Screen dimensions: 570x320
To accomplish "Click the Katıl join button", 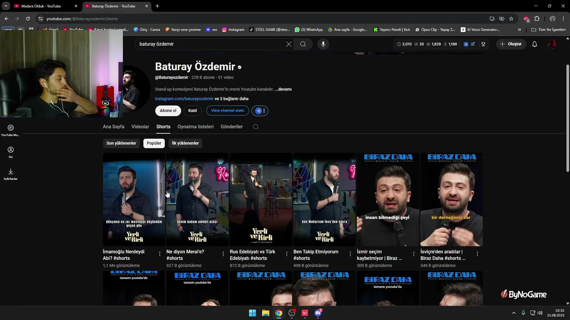I will coord(192,111).
